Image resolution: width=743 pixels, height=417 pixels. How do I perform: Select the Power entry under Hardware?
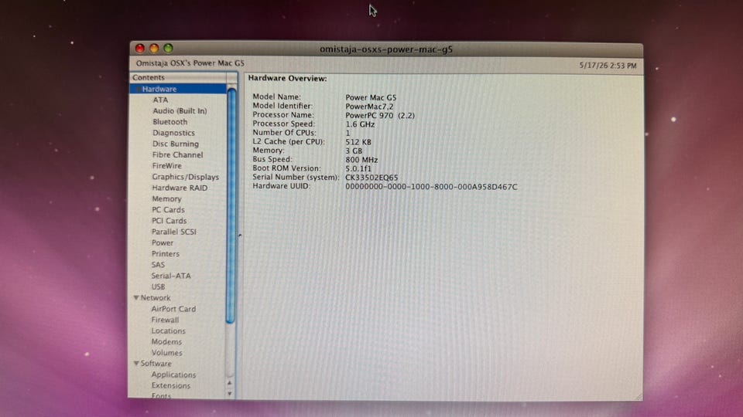(x=163, y=242)
